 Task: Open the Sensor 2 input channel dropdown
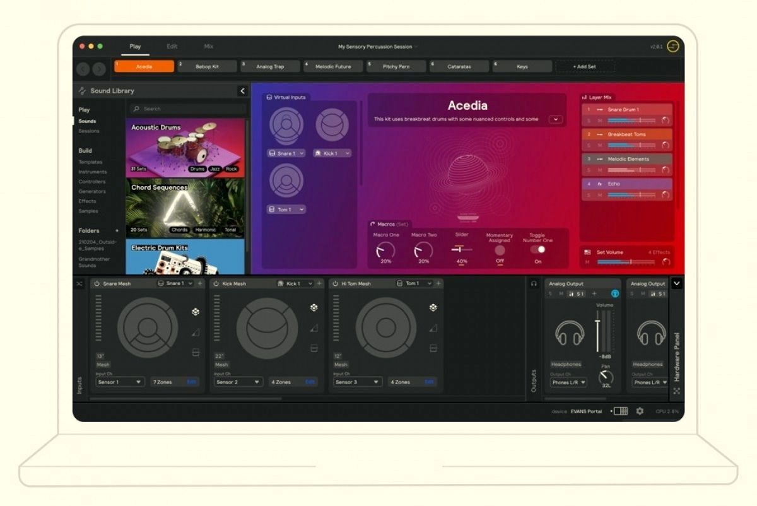pyautogui.click(x=238, y=382)
